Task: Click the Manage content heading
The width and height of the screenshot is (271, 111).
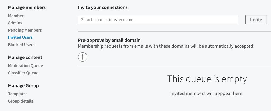Action: (x=25, y=57)
